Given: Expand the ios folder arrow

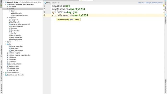Looking at the screenshot, I should coord(5,42).
